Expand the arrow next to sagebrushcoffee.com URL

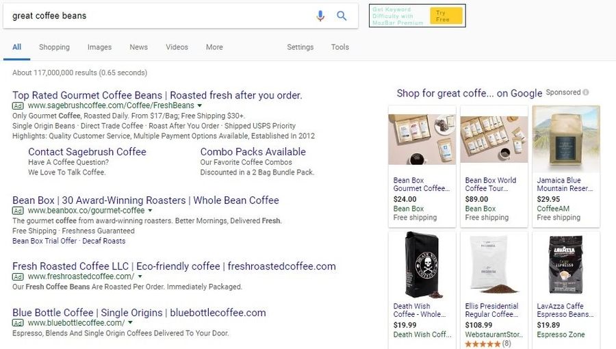point(200,105)
